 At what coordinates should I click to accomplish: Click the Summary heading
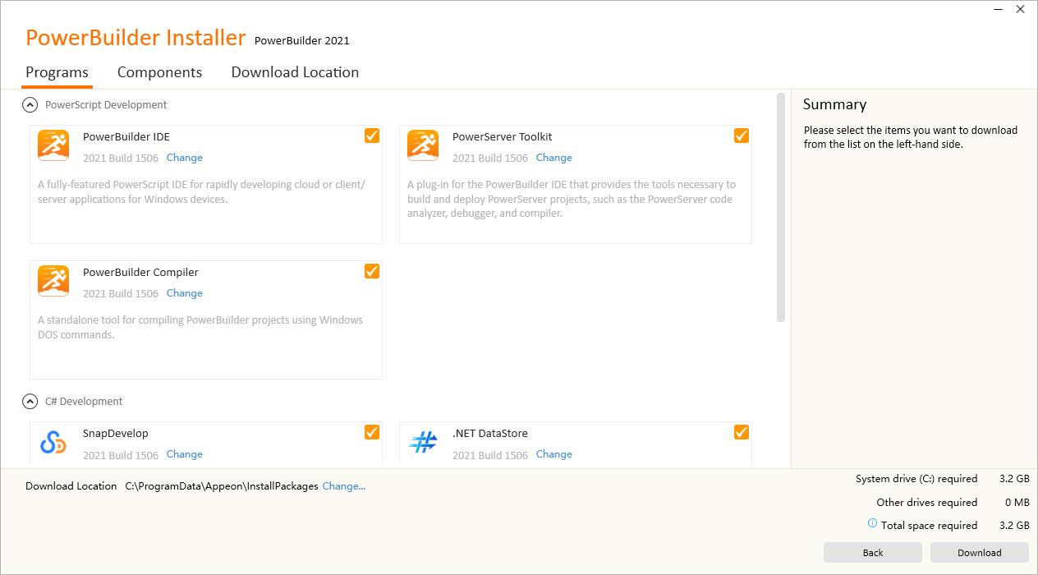[x=834, y=104]
